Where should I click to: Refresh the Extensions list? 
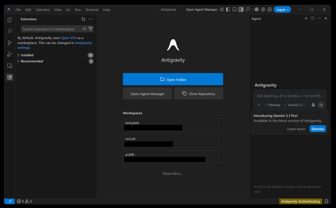click(83, 19)
